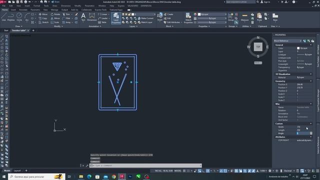Open the File menu
Screen dimensions: 320x180
pos(4,6)
